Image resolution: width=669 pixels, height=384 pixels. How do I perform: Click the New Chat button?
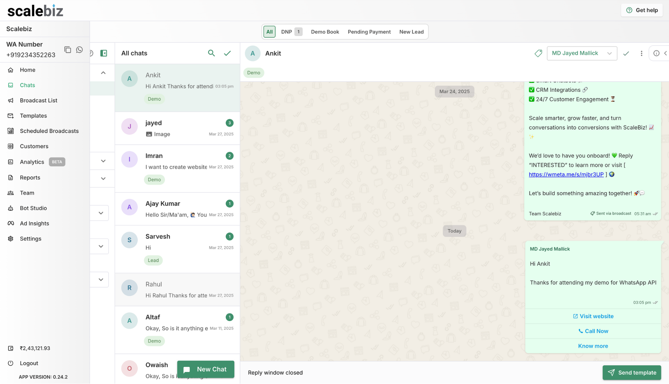(x=205, y=369)
